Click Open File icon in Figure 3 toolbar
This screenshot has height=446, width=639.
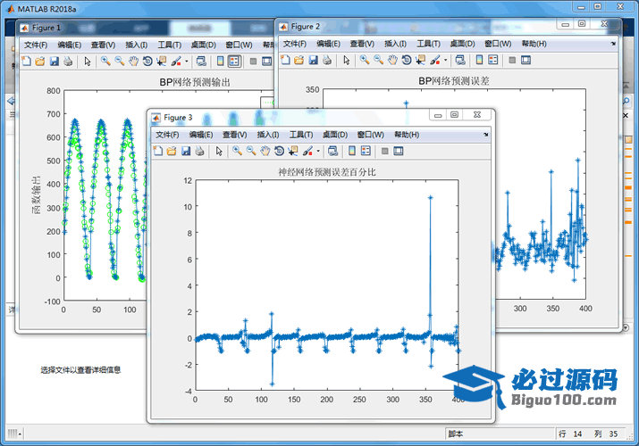(172, 152)
